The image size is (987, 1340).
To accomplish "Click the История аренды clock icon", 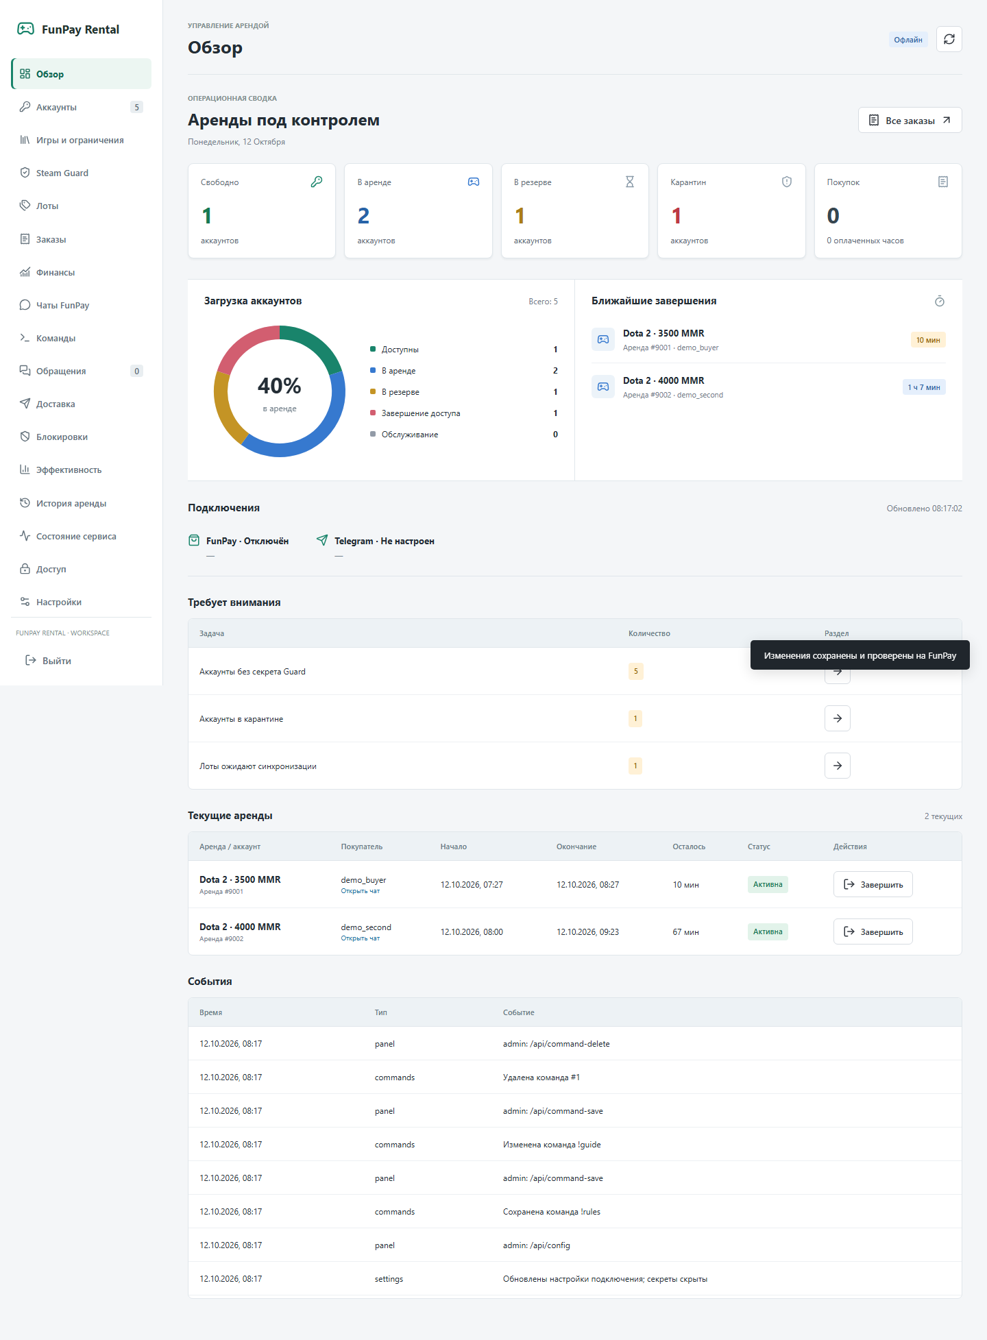I will point(25,503).
